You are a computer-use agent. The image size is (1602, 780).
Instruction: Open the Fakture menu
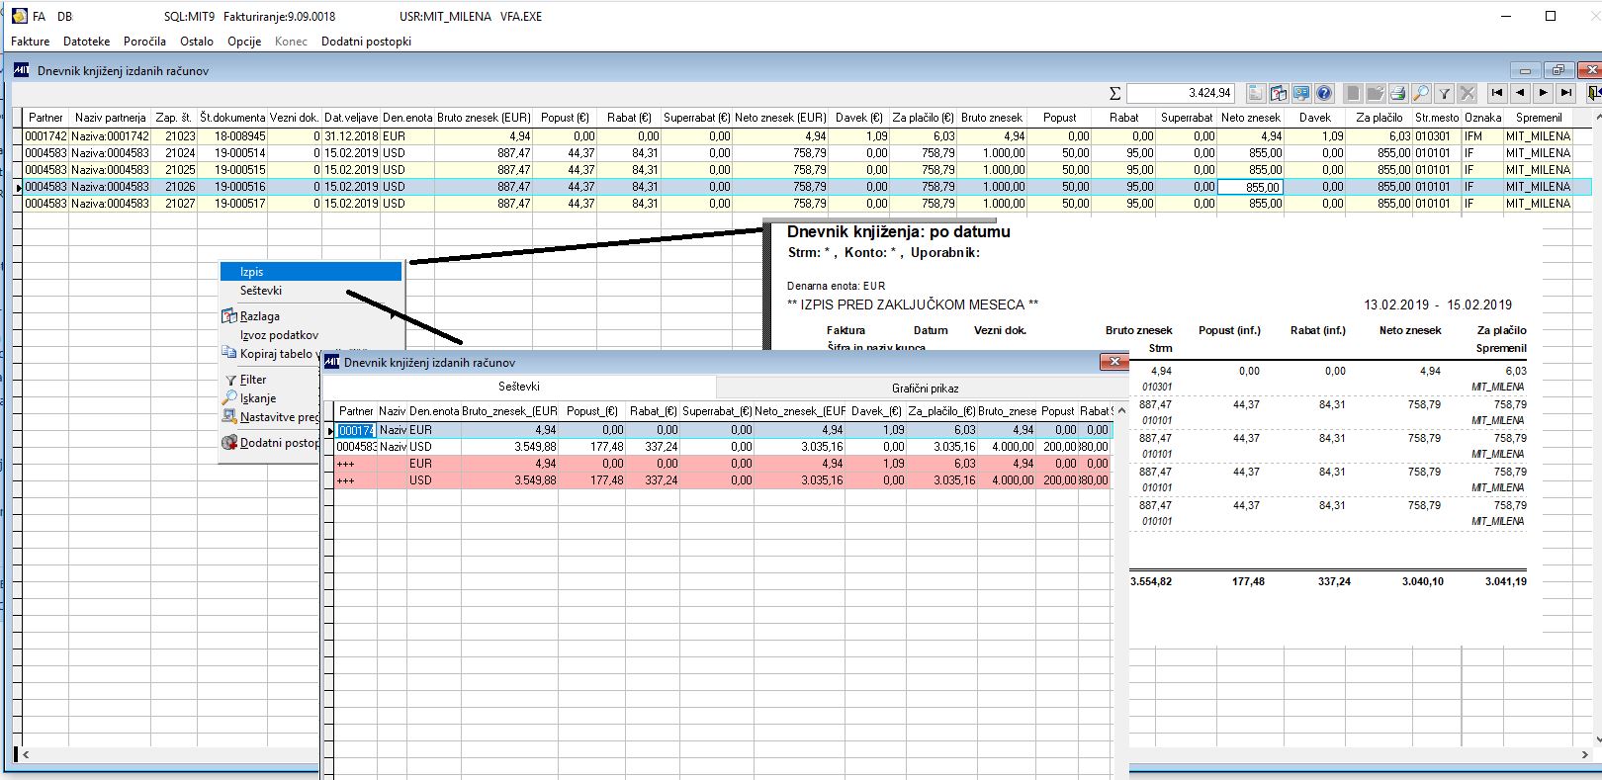30,42
